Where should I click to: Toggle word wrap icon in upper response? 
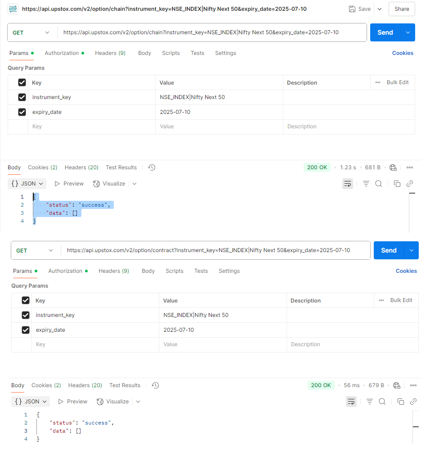click(x=347, y=184)
